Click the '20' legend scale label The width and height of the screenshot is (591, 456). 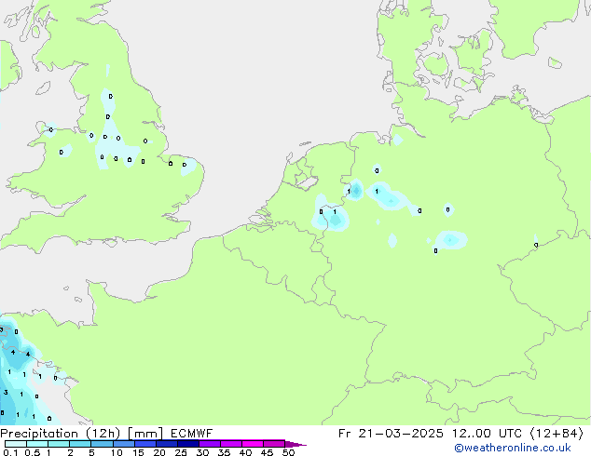click(159, 452)
